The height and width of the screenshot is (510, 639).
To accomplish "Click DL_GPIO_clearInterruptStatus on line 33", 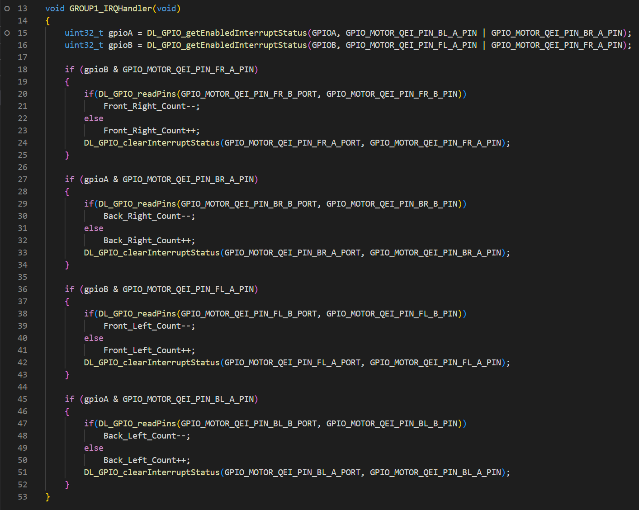I will 151,253.
